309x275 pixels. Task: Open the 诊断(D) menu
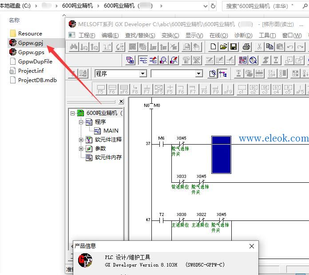pos(243,35)
